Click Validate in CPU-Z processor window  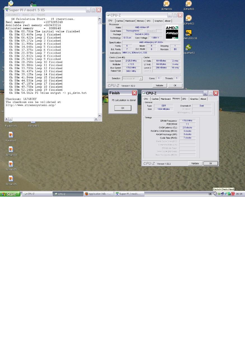pos(159,85)
